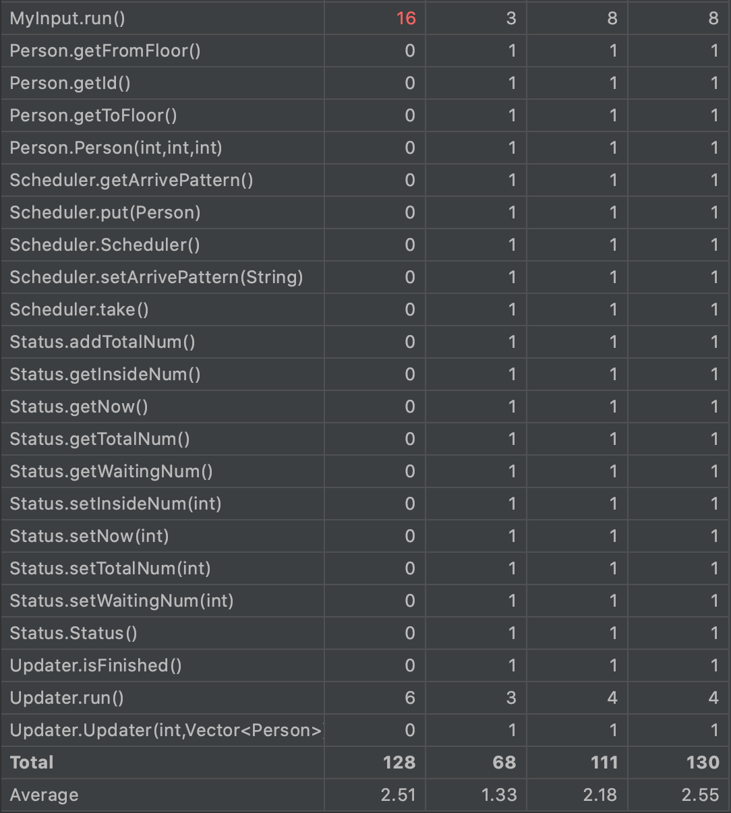731x813 pixels.
Task: Click the Scheduler.put(Person) row
Action: coord(105,212)
